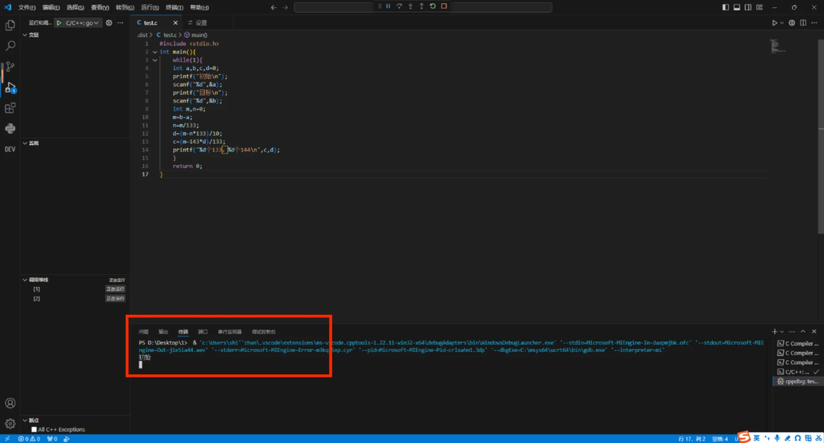Open the Extensions view
The image size is (824, 443).
click(10, 108)
